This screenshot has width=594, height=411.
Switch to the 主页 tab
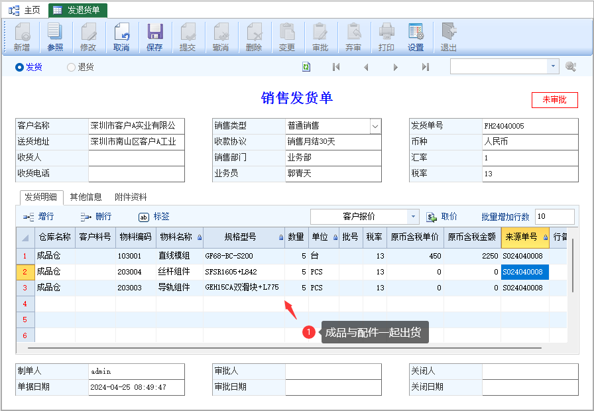click(25, 10)
